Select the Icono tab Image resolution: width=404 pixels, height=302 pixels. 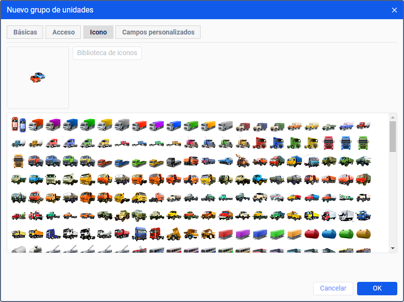(98, 32)
